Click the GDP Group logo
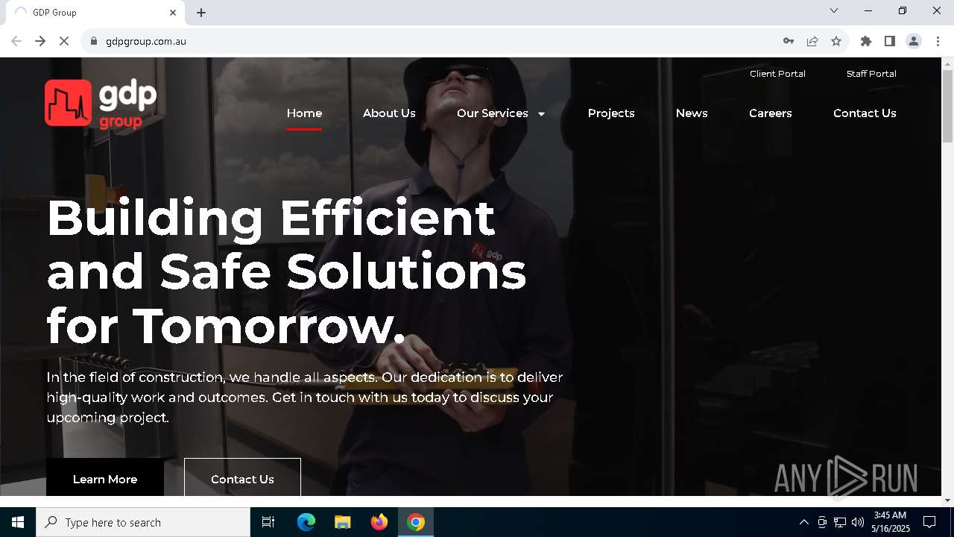This screenshot has width=954, height=537. click(x=101, y=104)
